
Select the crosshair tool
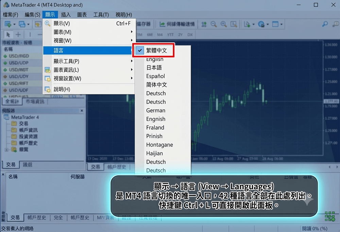(x=18, y=35)
